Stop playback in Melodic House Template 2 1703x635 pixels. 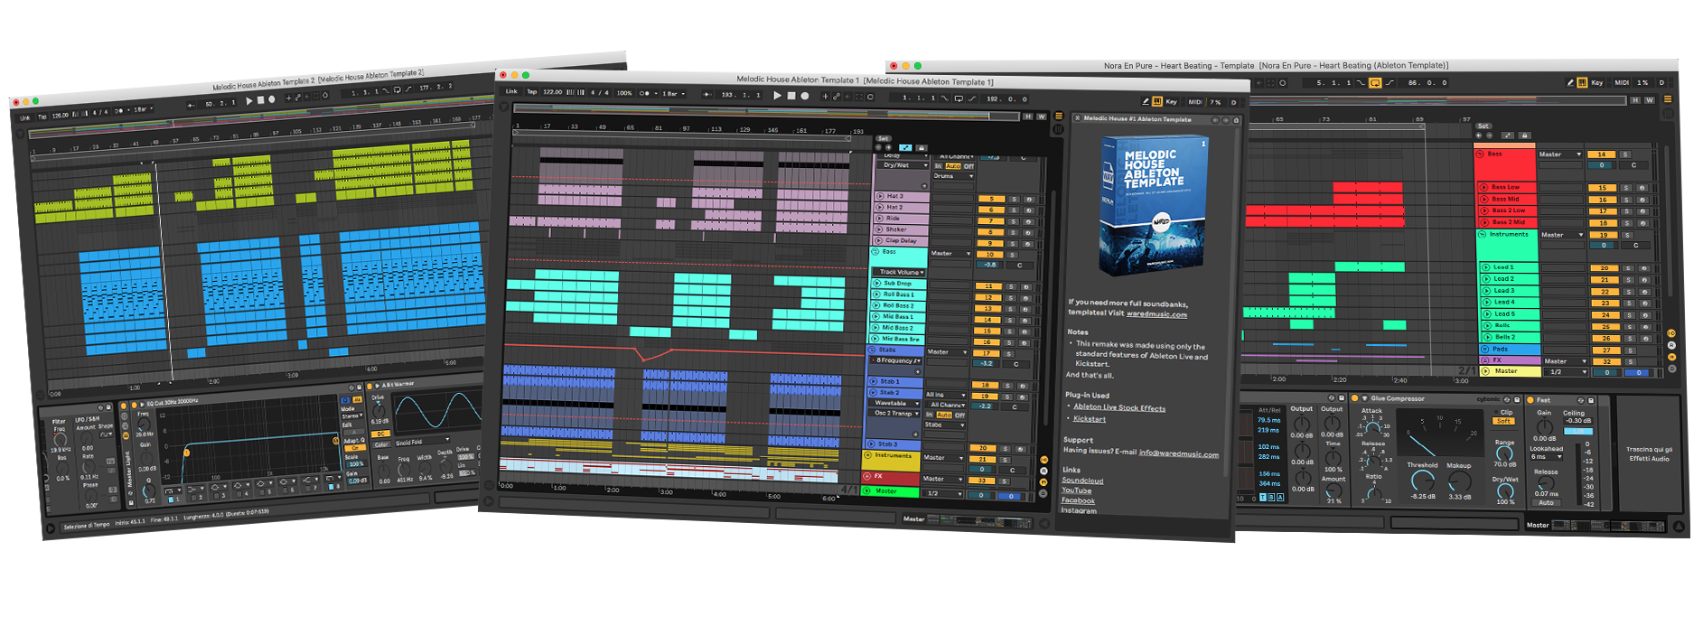262,100
